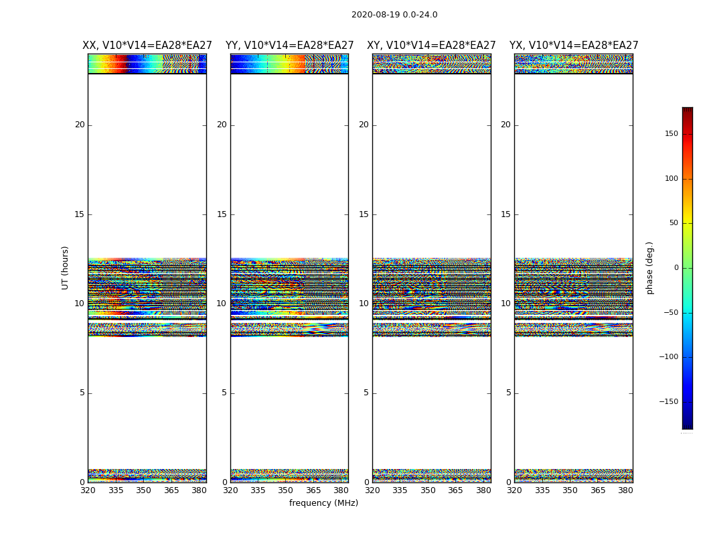Viewport: 703px width, 536px height.
Task: Click the 320 tick under XX panel
Action: tap(88, 490)
